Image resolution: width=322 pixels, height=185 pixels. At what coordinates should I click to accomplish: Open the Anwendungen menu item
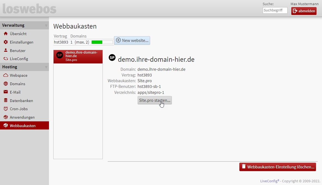click(x=22, y=117)
